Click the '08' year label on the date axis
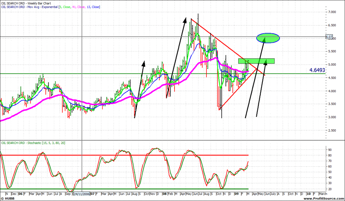The width and height of the screenshot is (345, 201). click(164, 194)
